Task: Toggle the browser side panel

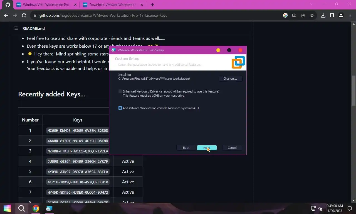Action: [x=332, y=15]
